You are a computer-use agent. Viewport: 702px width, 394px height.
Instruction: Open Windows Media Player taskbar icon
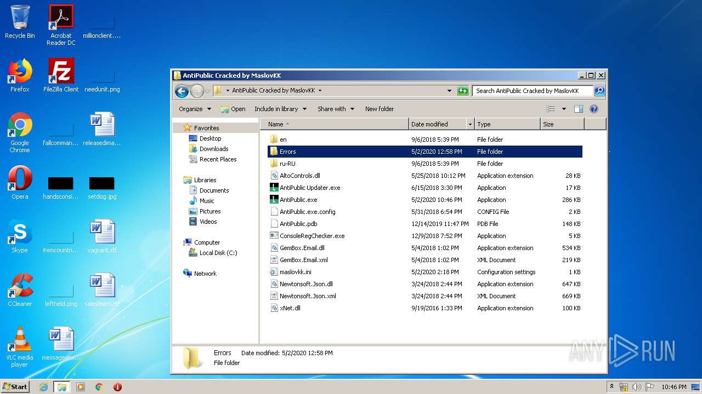tap(81, 387)
